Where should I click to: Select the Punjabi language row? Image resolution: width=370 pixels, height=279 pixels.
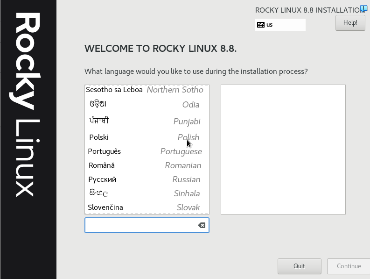(x=147, y=121)
